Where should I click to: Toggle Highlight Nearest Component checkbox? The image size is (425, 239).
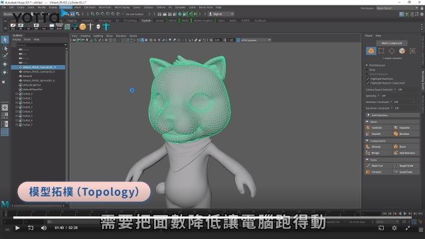click(x=368, y=83)
